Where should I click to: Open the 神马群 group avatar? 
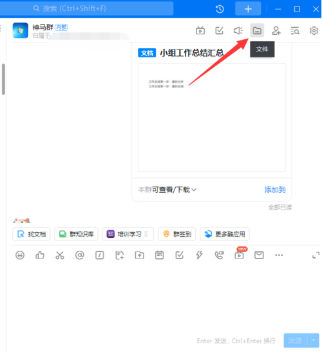click(x=21, y=30)
